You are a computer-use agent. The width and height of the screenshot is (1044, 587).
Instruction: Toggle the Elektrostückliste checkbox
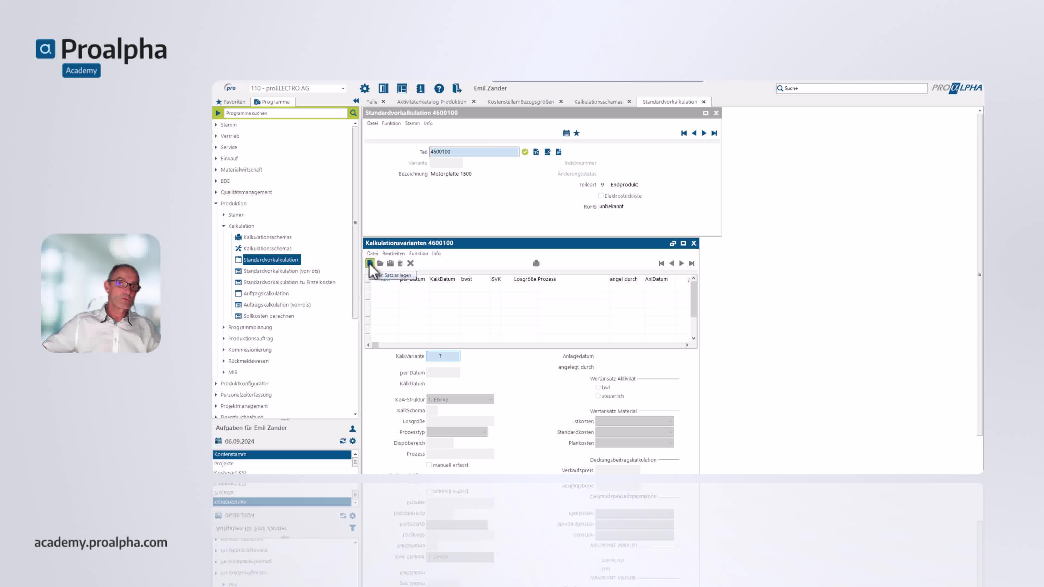point(601,196)
